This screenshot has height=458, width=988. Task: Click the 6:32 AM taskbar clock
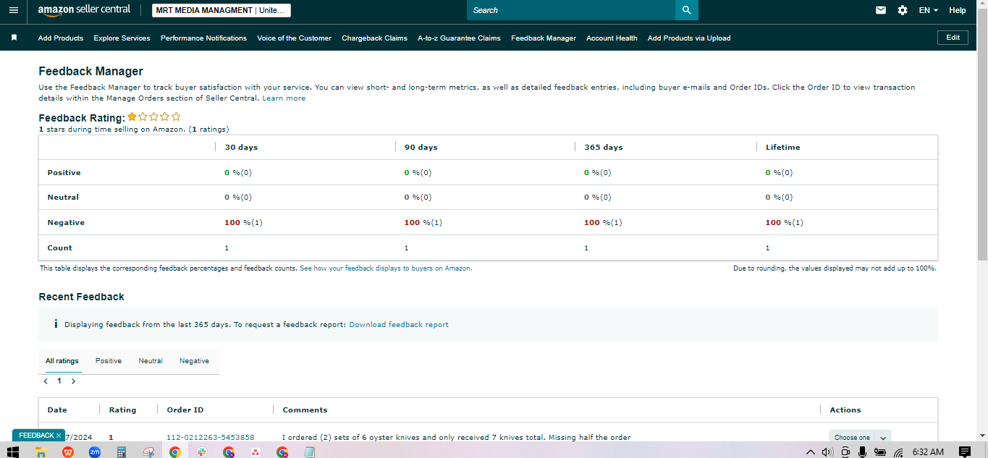pos(928,452)
